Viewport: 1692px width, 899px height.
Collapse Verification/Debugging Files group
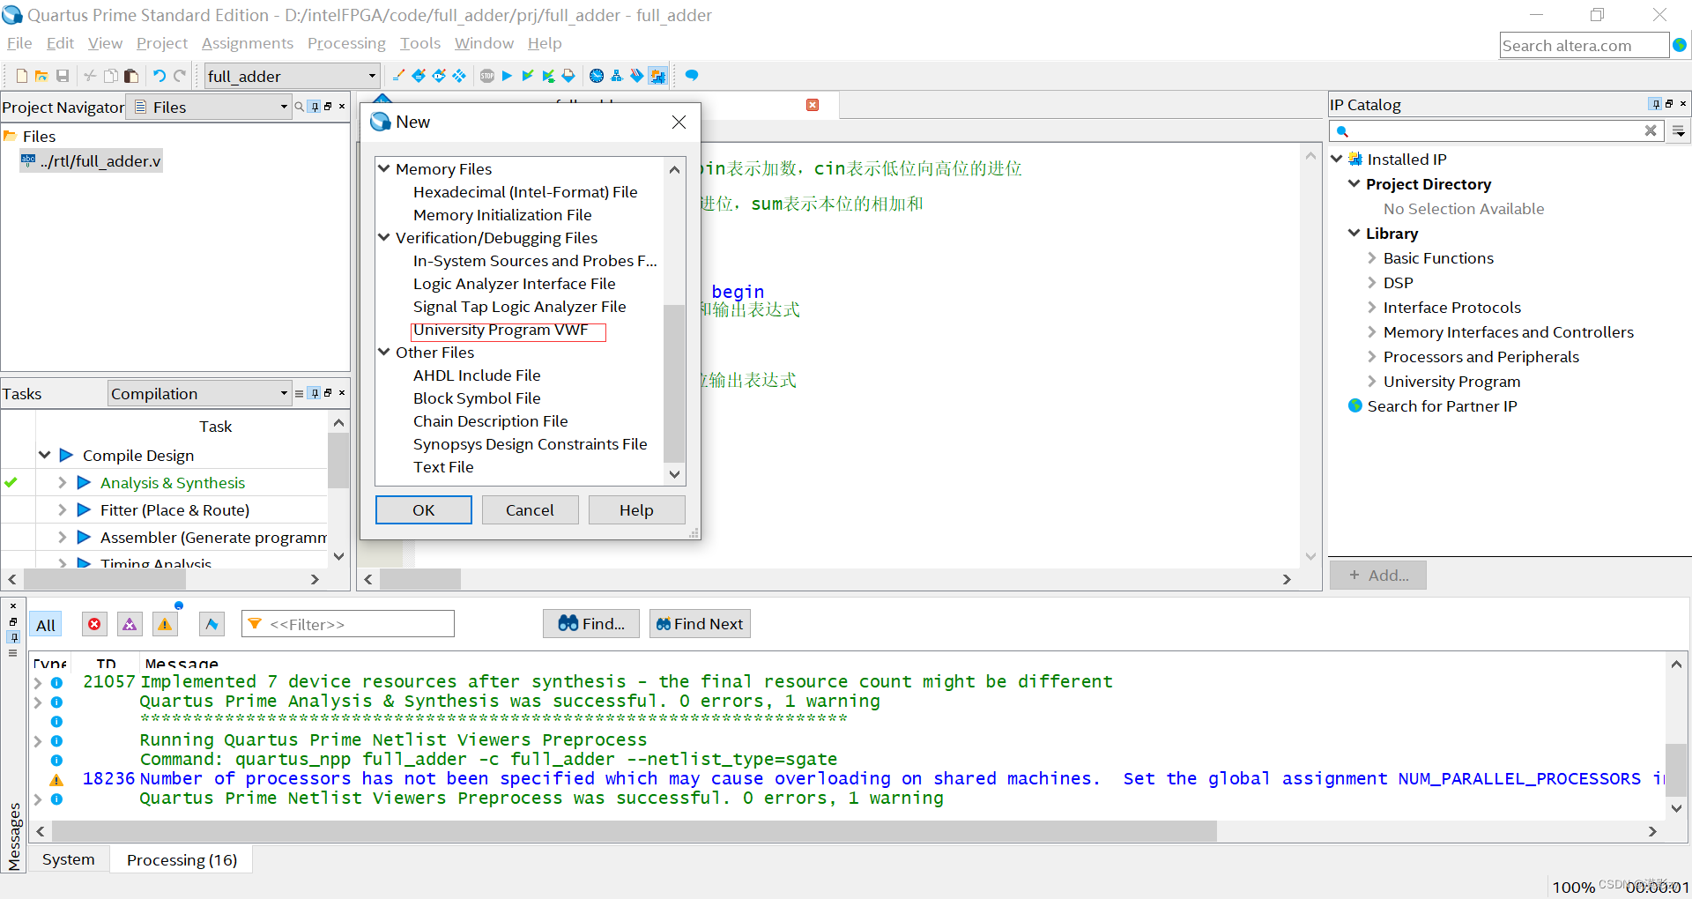384,237
